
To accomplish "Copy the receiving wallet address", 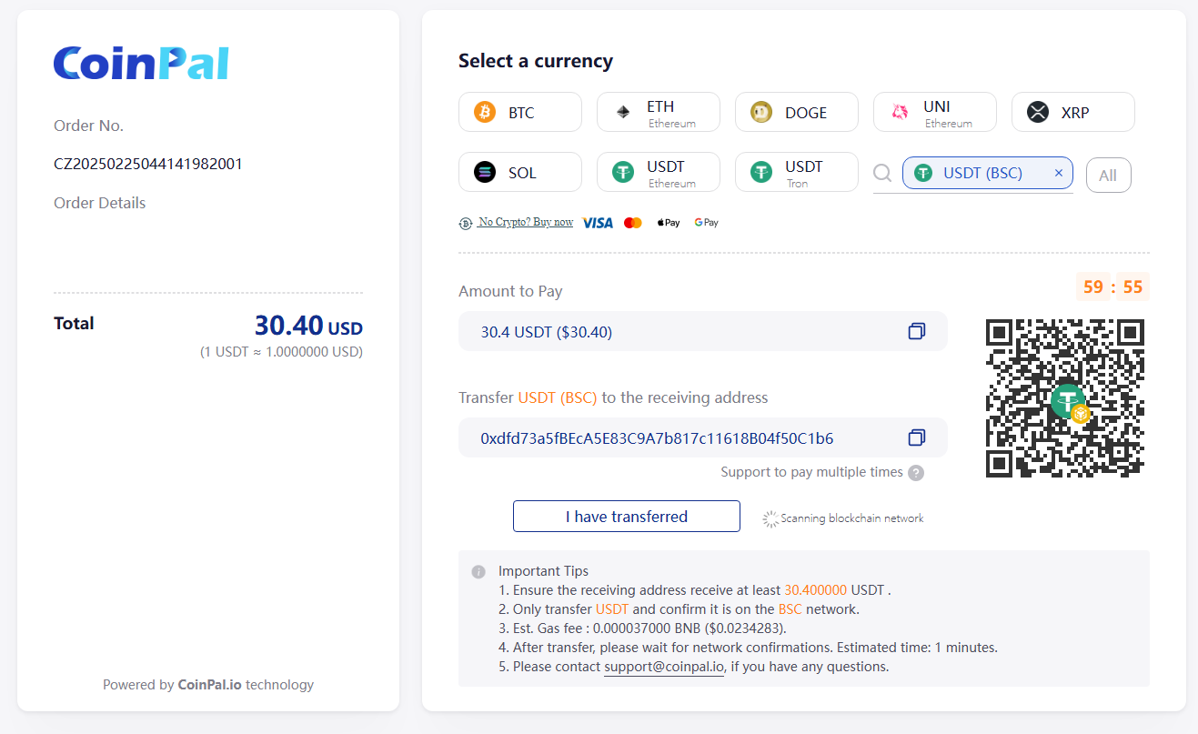I will tap(916, 438).
